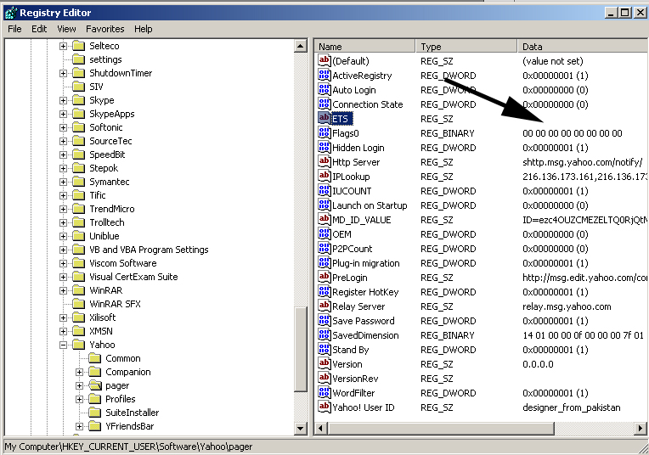Select the (Default) value icon
Screen dimensions: 649x455
click(x=324, y=61)
